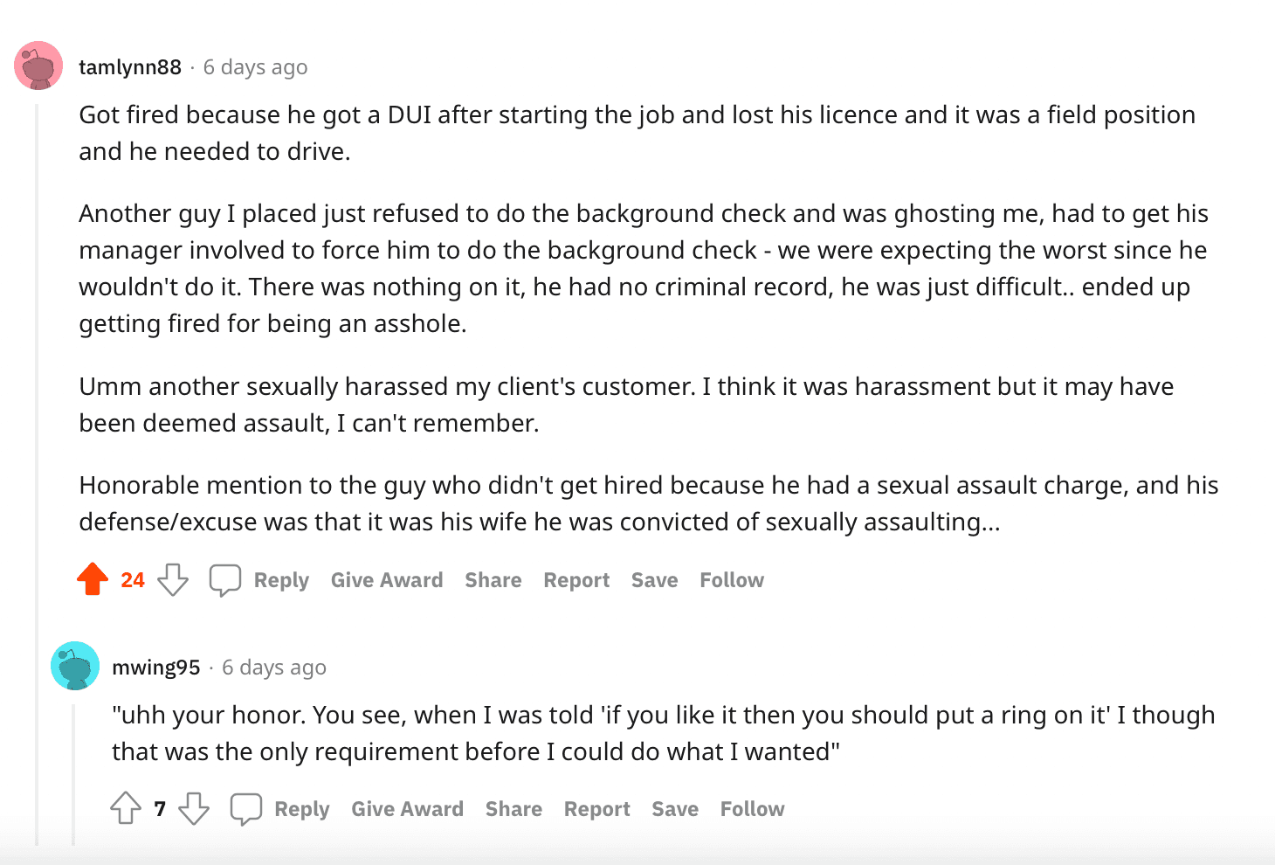The image size is (1275, 865).
Task: Report tamlynn88's comment
Action: click(576, 580)
